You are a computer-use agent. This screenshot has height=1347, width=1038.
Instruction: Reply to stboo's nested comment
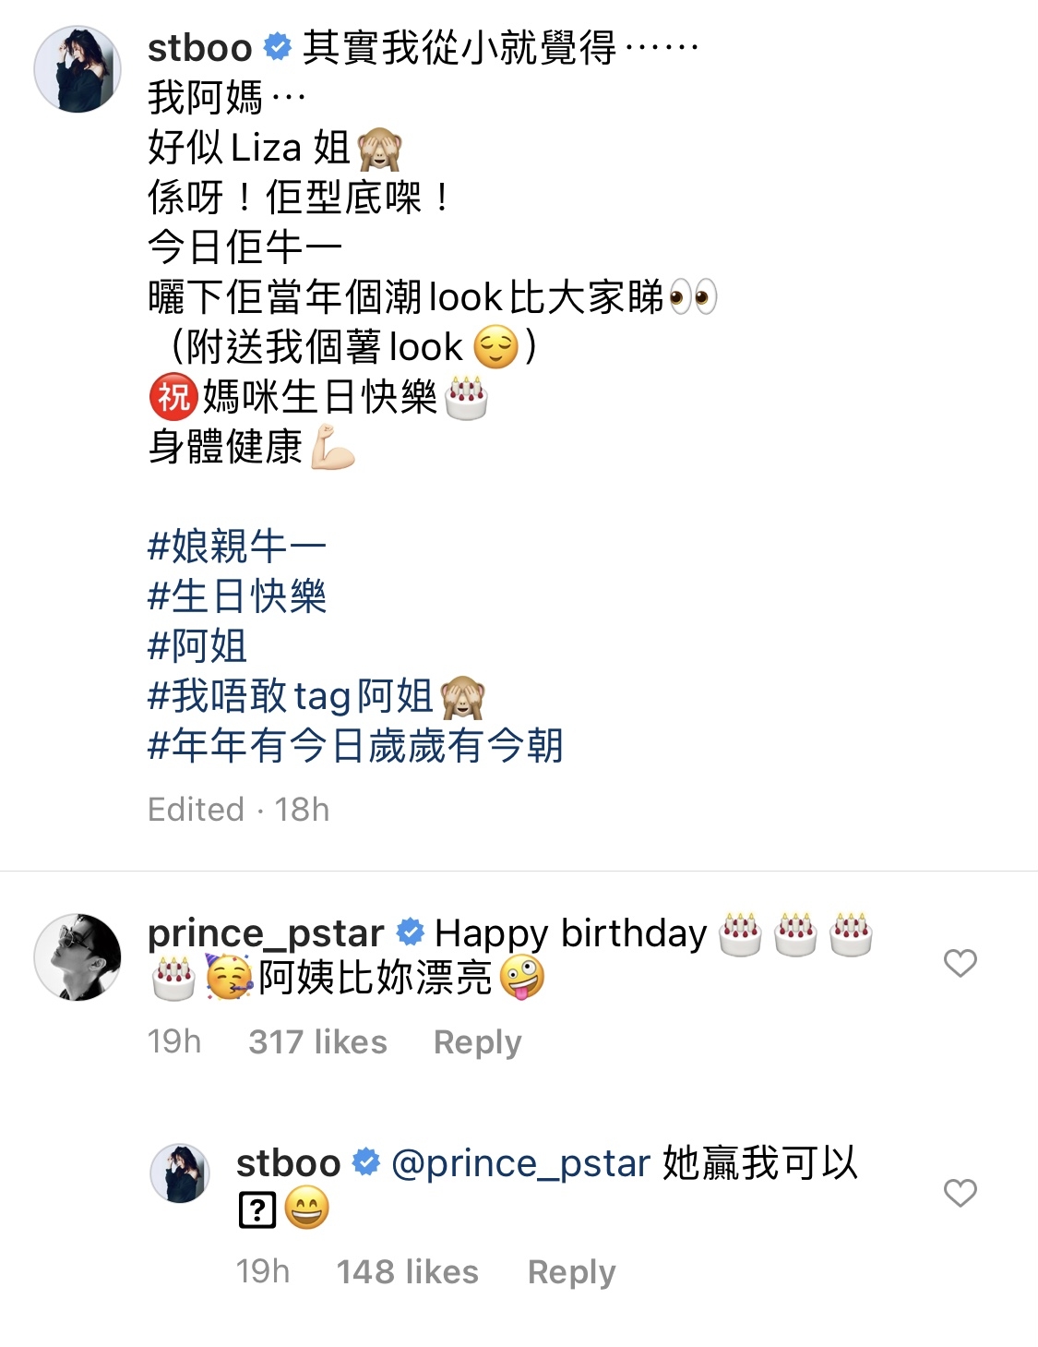[571, 1272]
